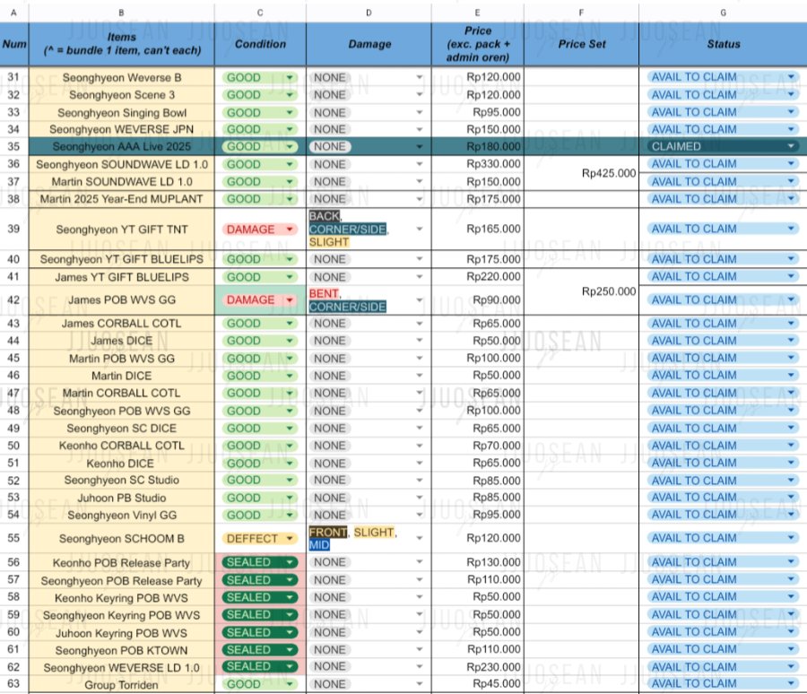The height and width of the screenshot is (694, 807).
Task: Select the Seonghyeon WEVERSE JPN cell
Action: [x=121, y=129]
